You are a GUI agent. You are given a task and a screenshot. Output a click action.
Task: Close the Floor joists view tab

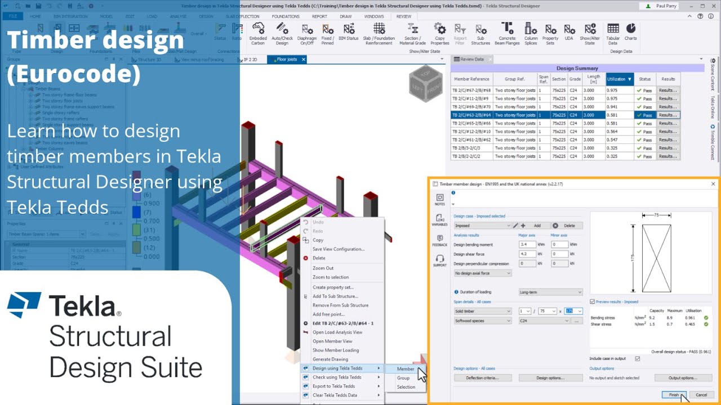tap(303, 59)
